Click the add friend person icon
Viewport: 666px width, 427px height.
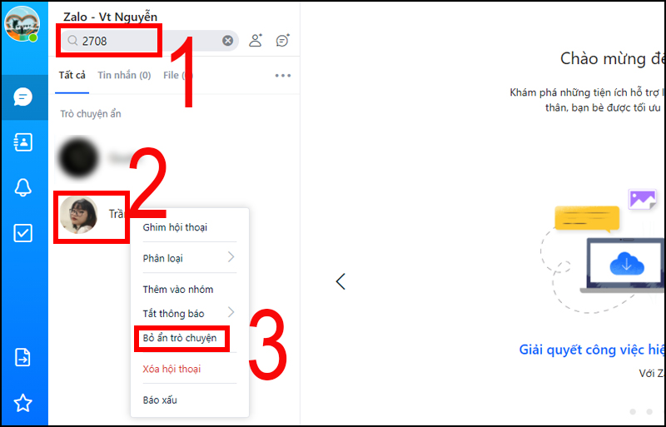[x=256, y=40]
